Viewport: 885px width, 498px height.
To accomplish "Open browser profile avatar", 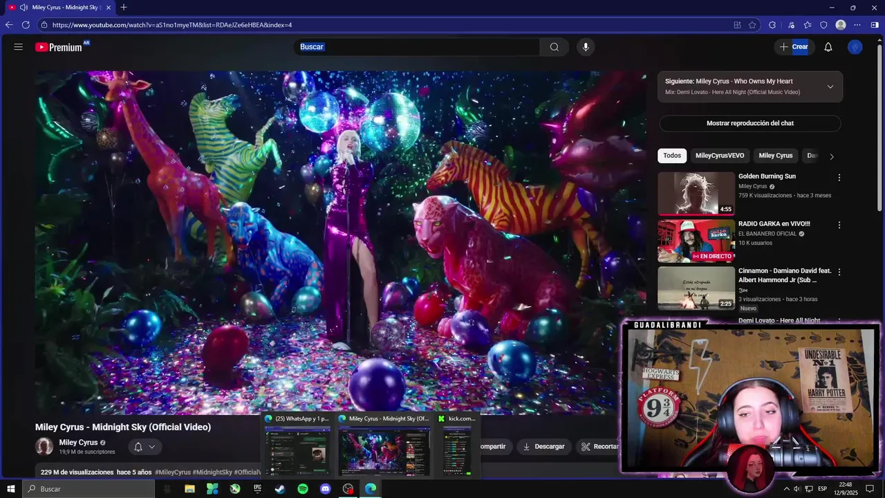I will point(841,25).
